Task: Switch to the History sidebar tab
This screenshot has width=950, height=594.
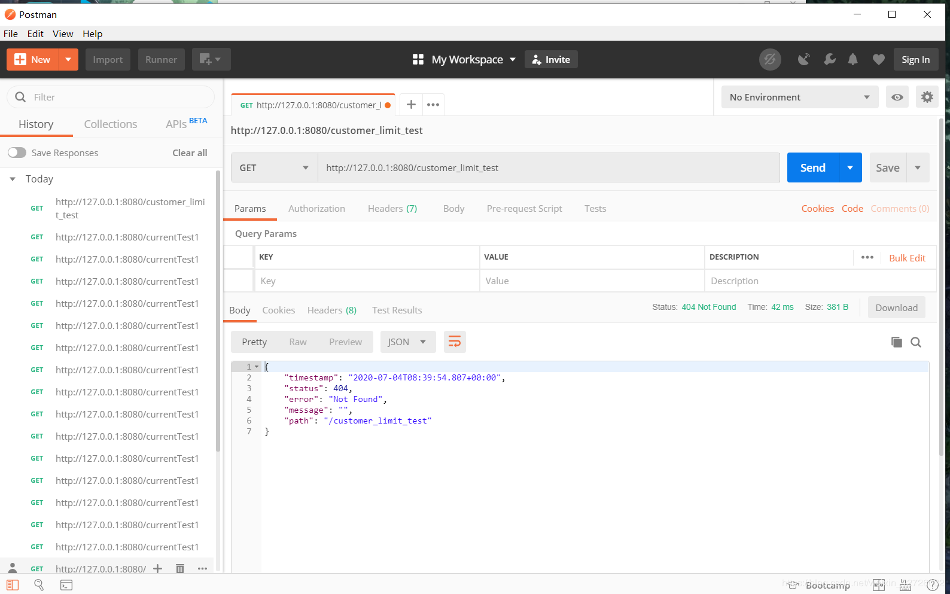Action: [36, 124]
